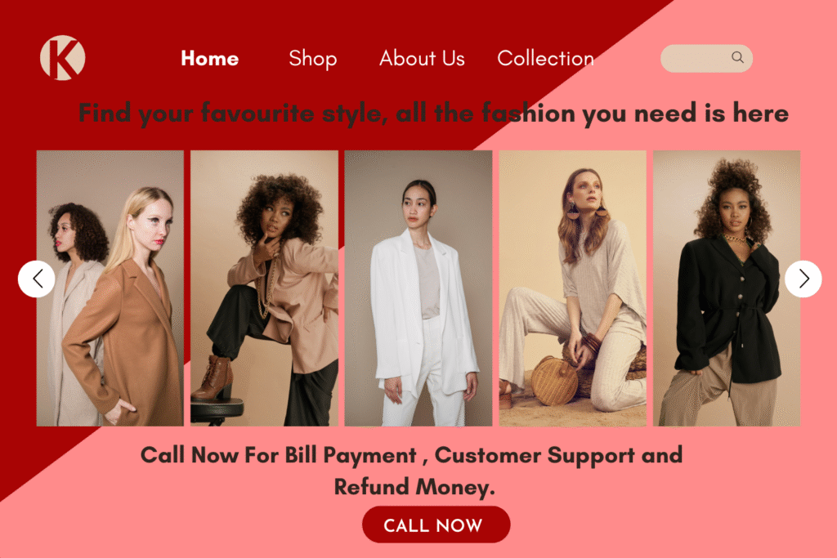Advance carousel with right arrow
The height and width of the screenshot is (558, 837).
[x=803, y=279]
